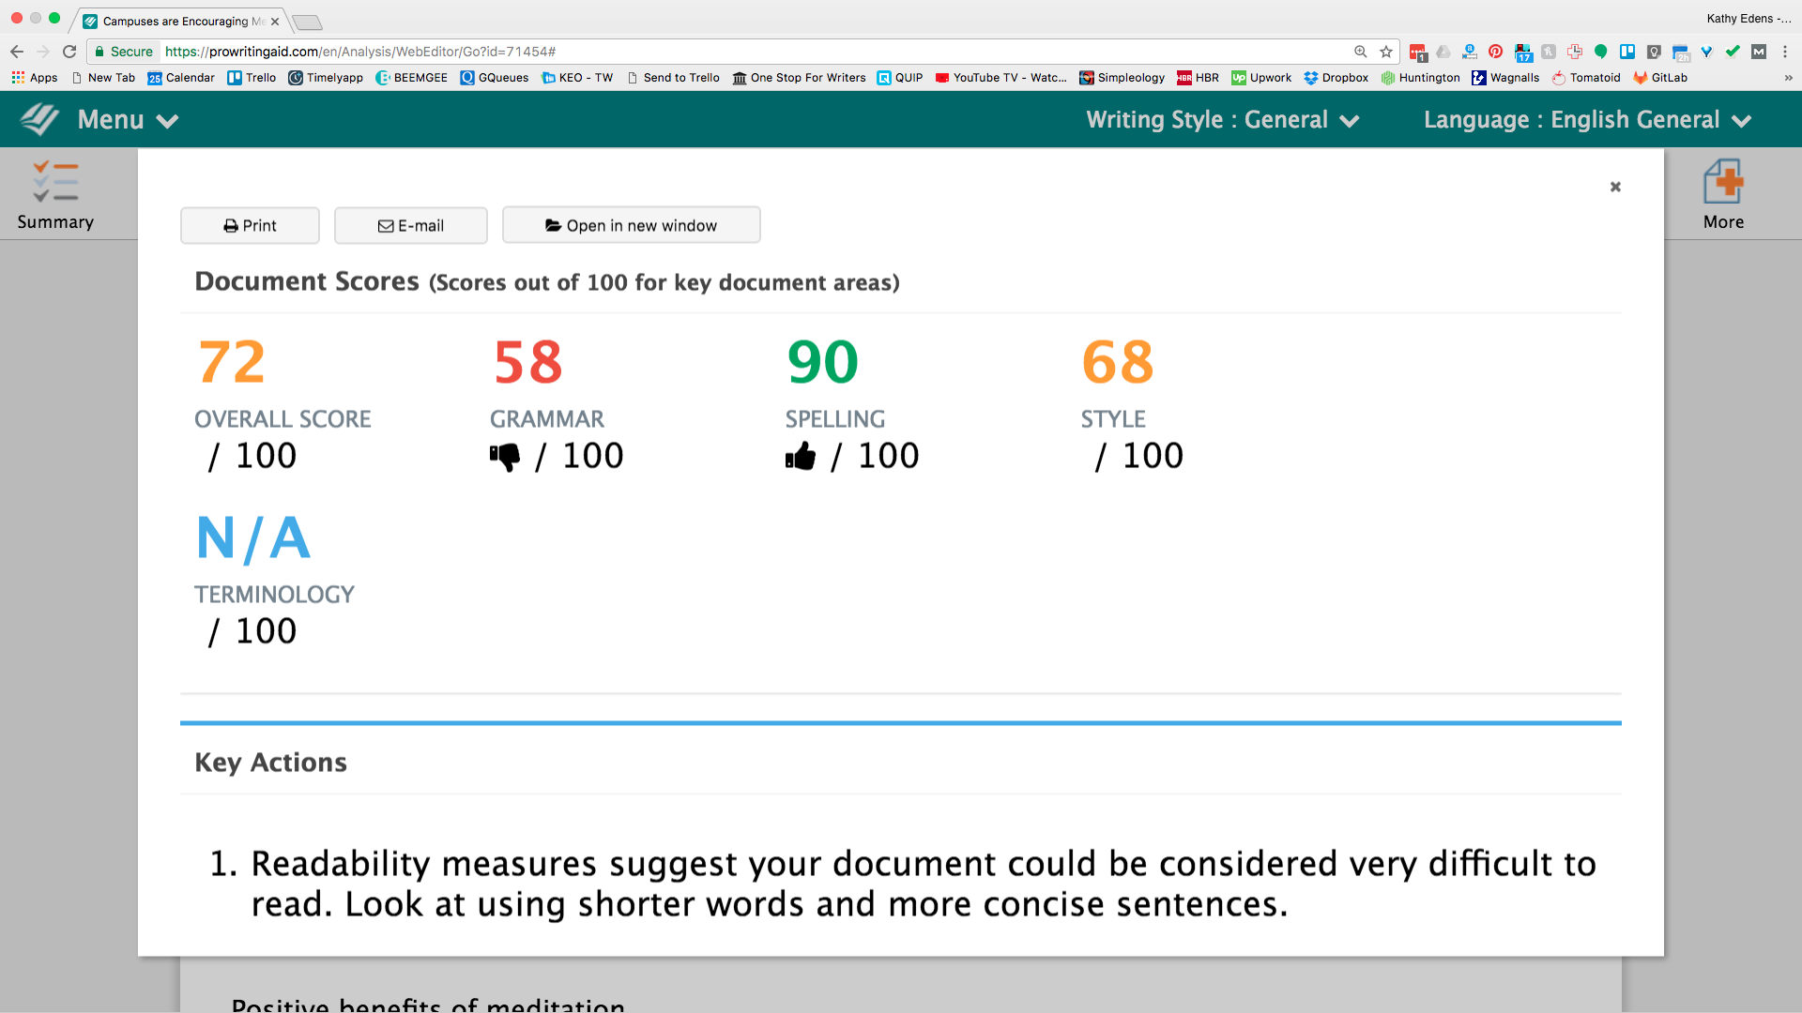Screen dimensions: 1802x1013
Task: Open the Calendar bookmark
Action: (x=181, y=78)
